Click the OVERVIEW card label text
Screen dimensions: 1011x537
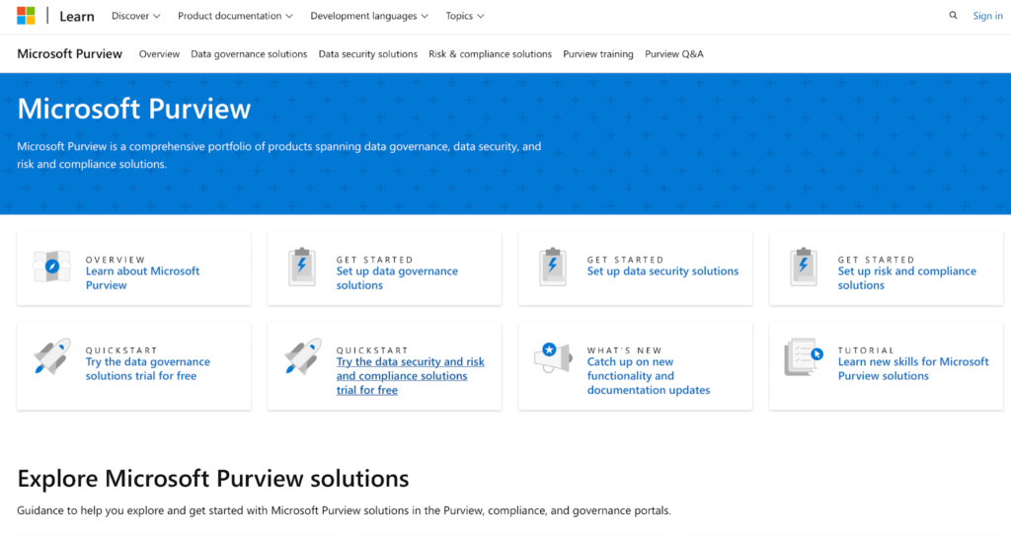[x=116, y=260]
